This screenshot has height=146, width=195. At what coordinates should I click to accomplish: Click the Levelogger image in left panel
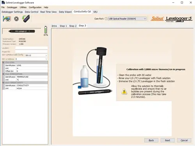pos(22,31)
